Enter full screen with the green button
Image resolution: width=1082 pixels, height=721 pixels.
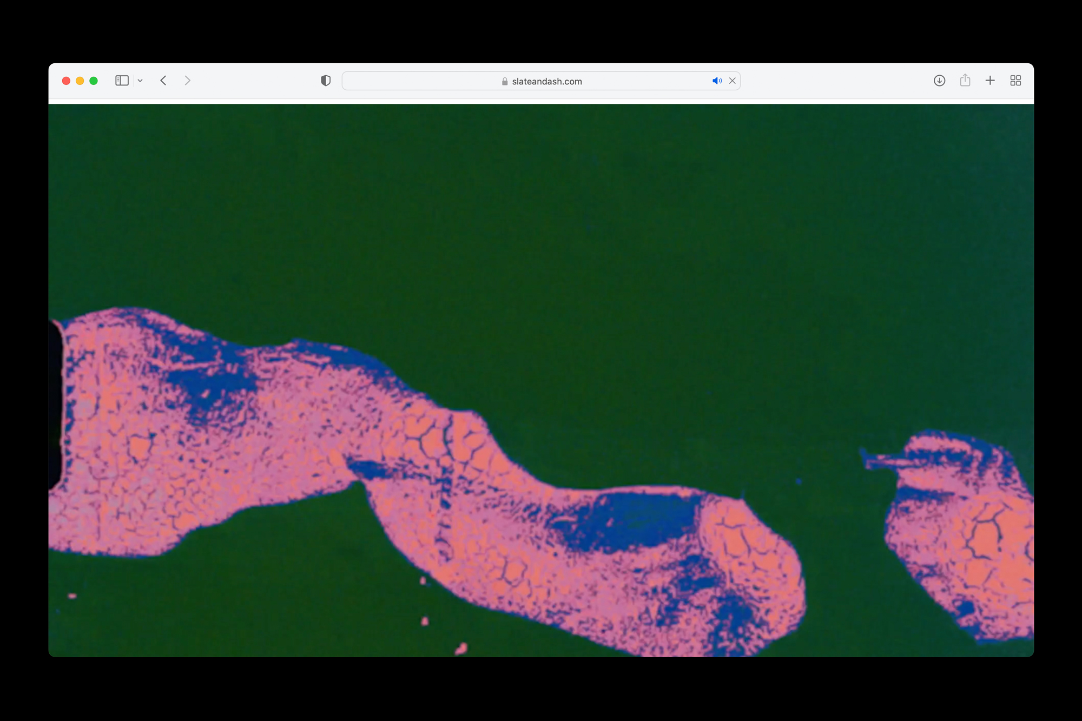(94, 81)
